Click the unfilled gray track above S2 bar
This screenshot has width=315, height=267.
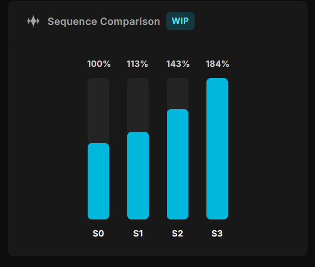click(x=178, y=94)
